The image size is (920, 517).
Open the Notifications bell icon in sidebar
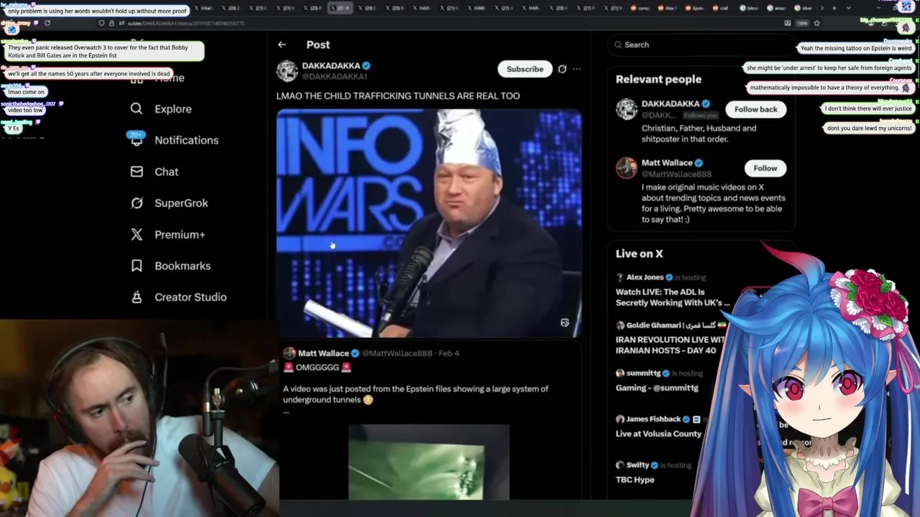tap(137, 140)
